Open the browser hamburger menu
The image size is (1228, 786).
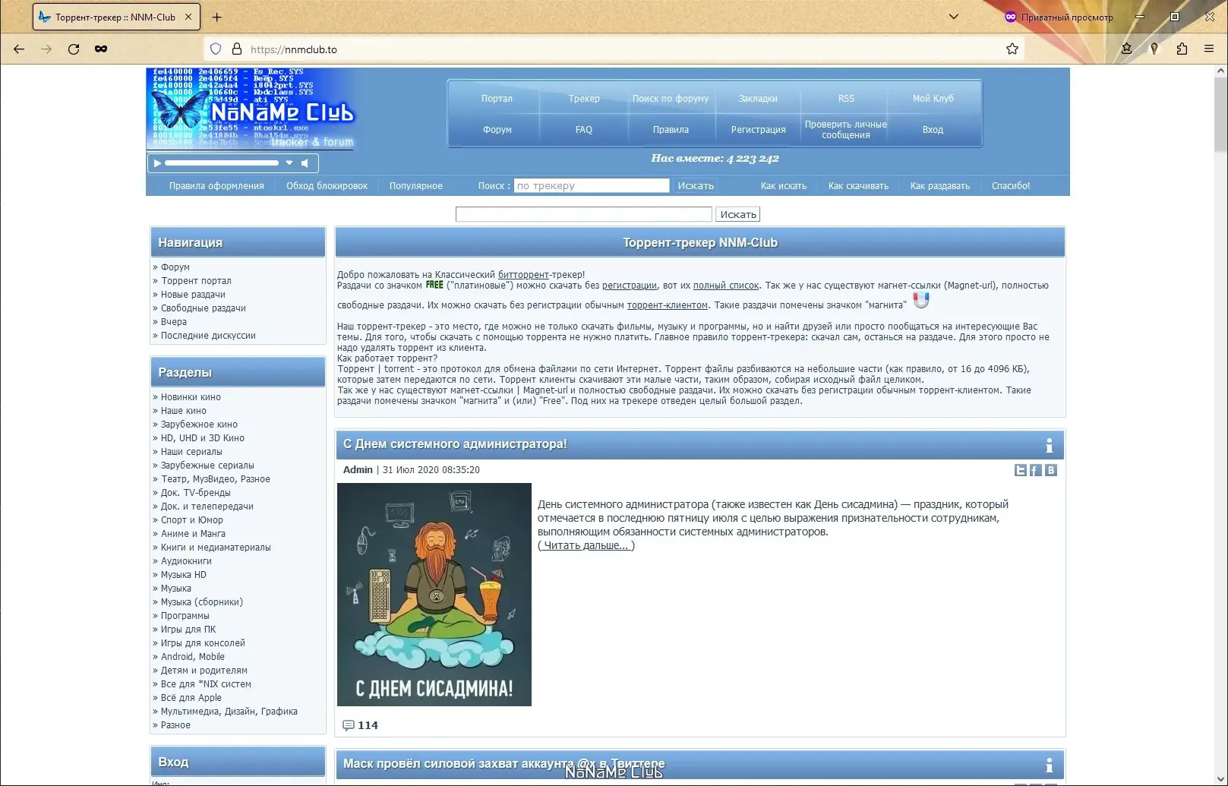(x=1209, y=49)
